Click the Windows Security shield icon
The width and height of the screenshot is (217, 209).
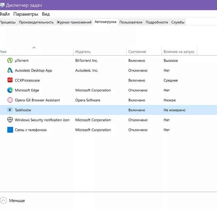pos(10,120)
